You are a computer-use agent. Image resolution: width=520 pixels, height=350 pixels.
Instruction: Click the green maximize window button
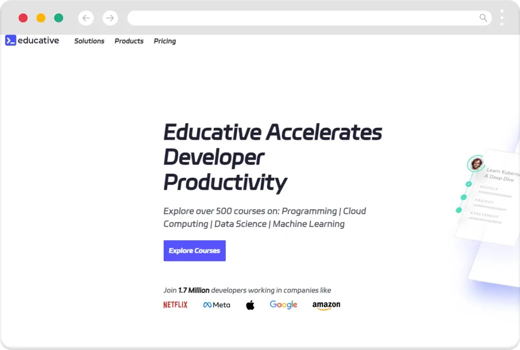pyautogui.click(x=59, y=18)
